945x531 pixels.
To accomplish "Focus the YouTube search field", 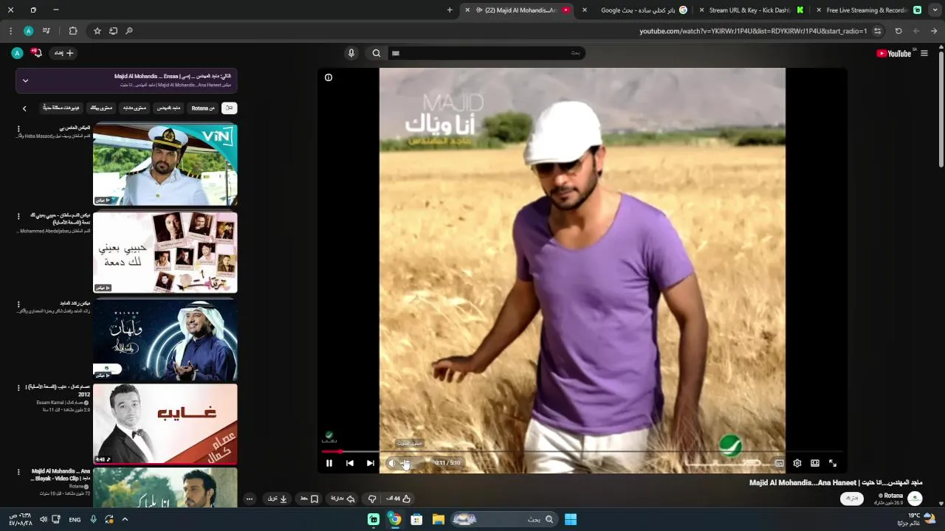I will (486, 53).
